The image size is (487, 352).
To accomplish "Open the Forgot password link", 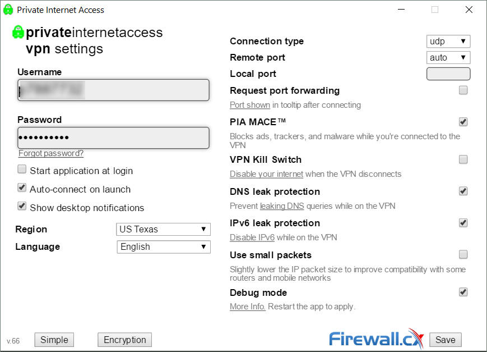I will pyautogui.click(x=51, y=153).
